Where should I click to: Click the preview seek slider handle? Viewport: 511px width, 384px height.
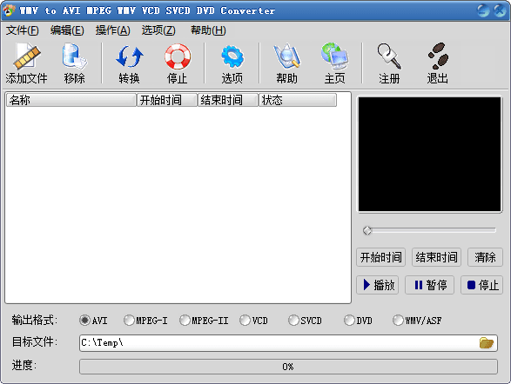click(x=367, y=230)
